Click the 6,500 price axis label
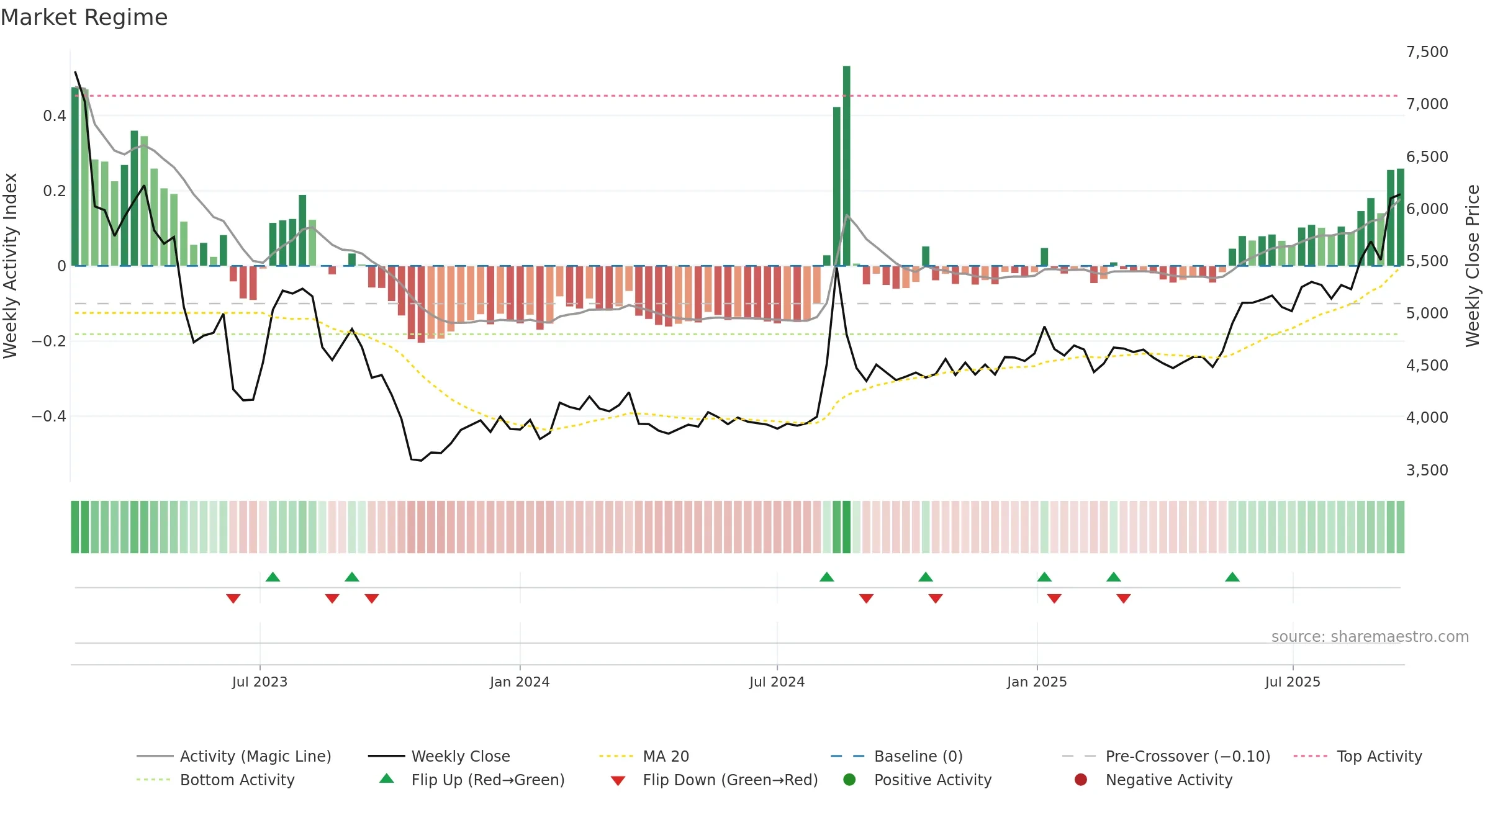The height and width of the screenshot is (838, 1490). tap(1427, 157)
